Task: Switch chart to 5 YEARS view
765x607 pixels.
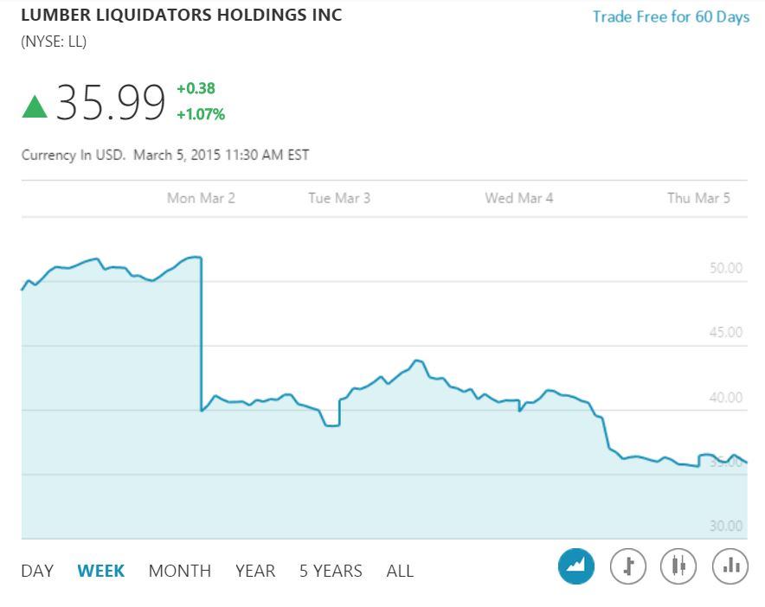Action: 331,571
